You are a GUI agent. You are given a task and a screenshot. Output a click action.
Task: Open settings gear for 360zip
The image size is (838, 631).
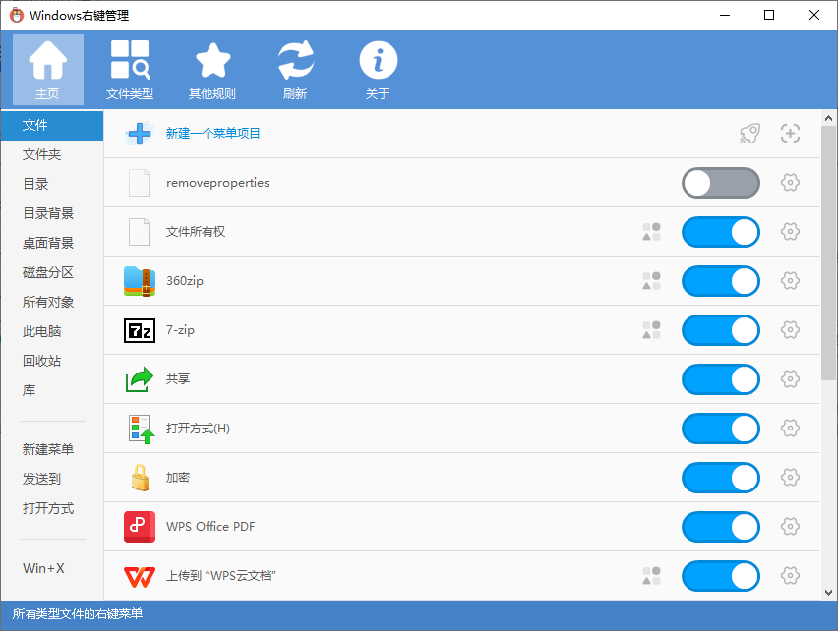point(790,281)
